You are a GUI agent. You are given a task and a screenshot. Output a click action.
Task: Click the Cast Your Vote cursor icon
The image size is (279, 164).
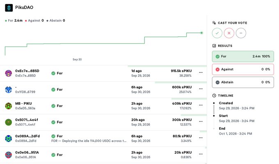(214, 22)
